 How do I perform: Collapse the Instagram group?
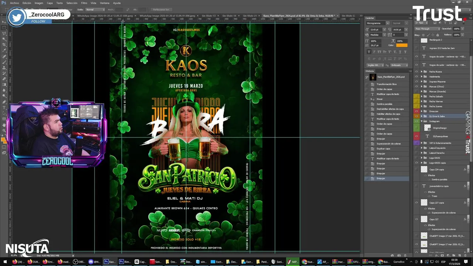click(422, 121)
